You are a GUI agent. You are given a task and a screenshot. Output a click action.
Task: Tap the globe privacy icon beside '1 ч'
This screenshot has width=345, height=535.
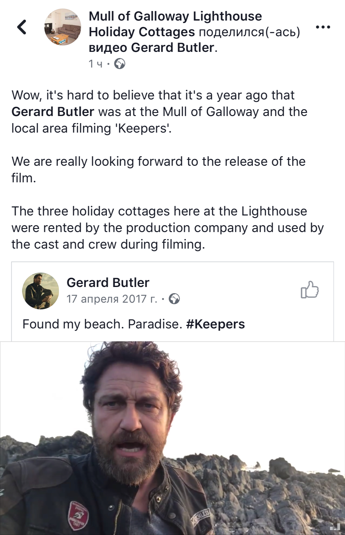tap(120, 64)
